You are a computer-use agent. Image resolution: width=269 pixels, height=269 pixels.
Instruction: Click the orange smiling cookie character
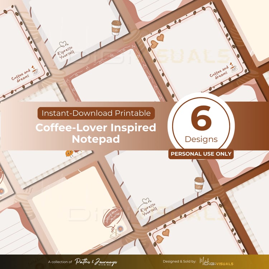(69, 154)
